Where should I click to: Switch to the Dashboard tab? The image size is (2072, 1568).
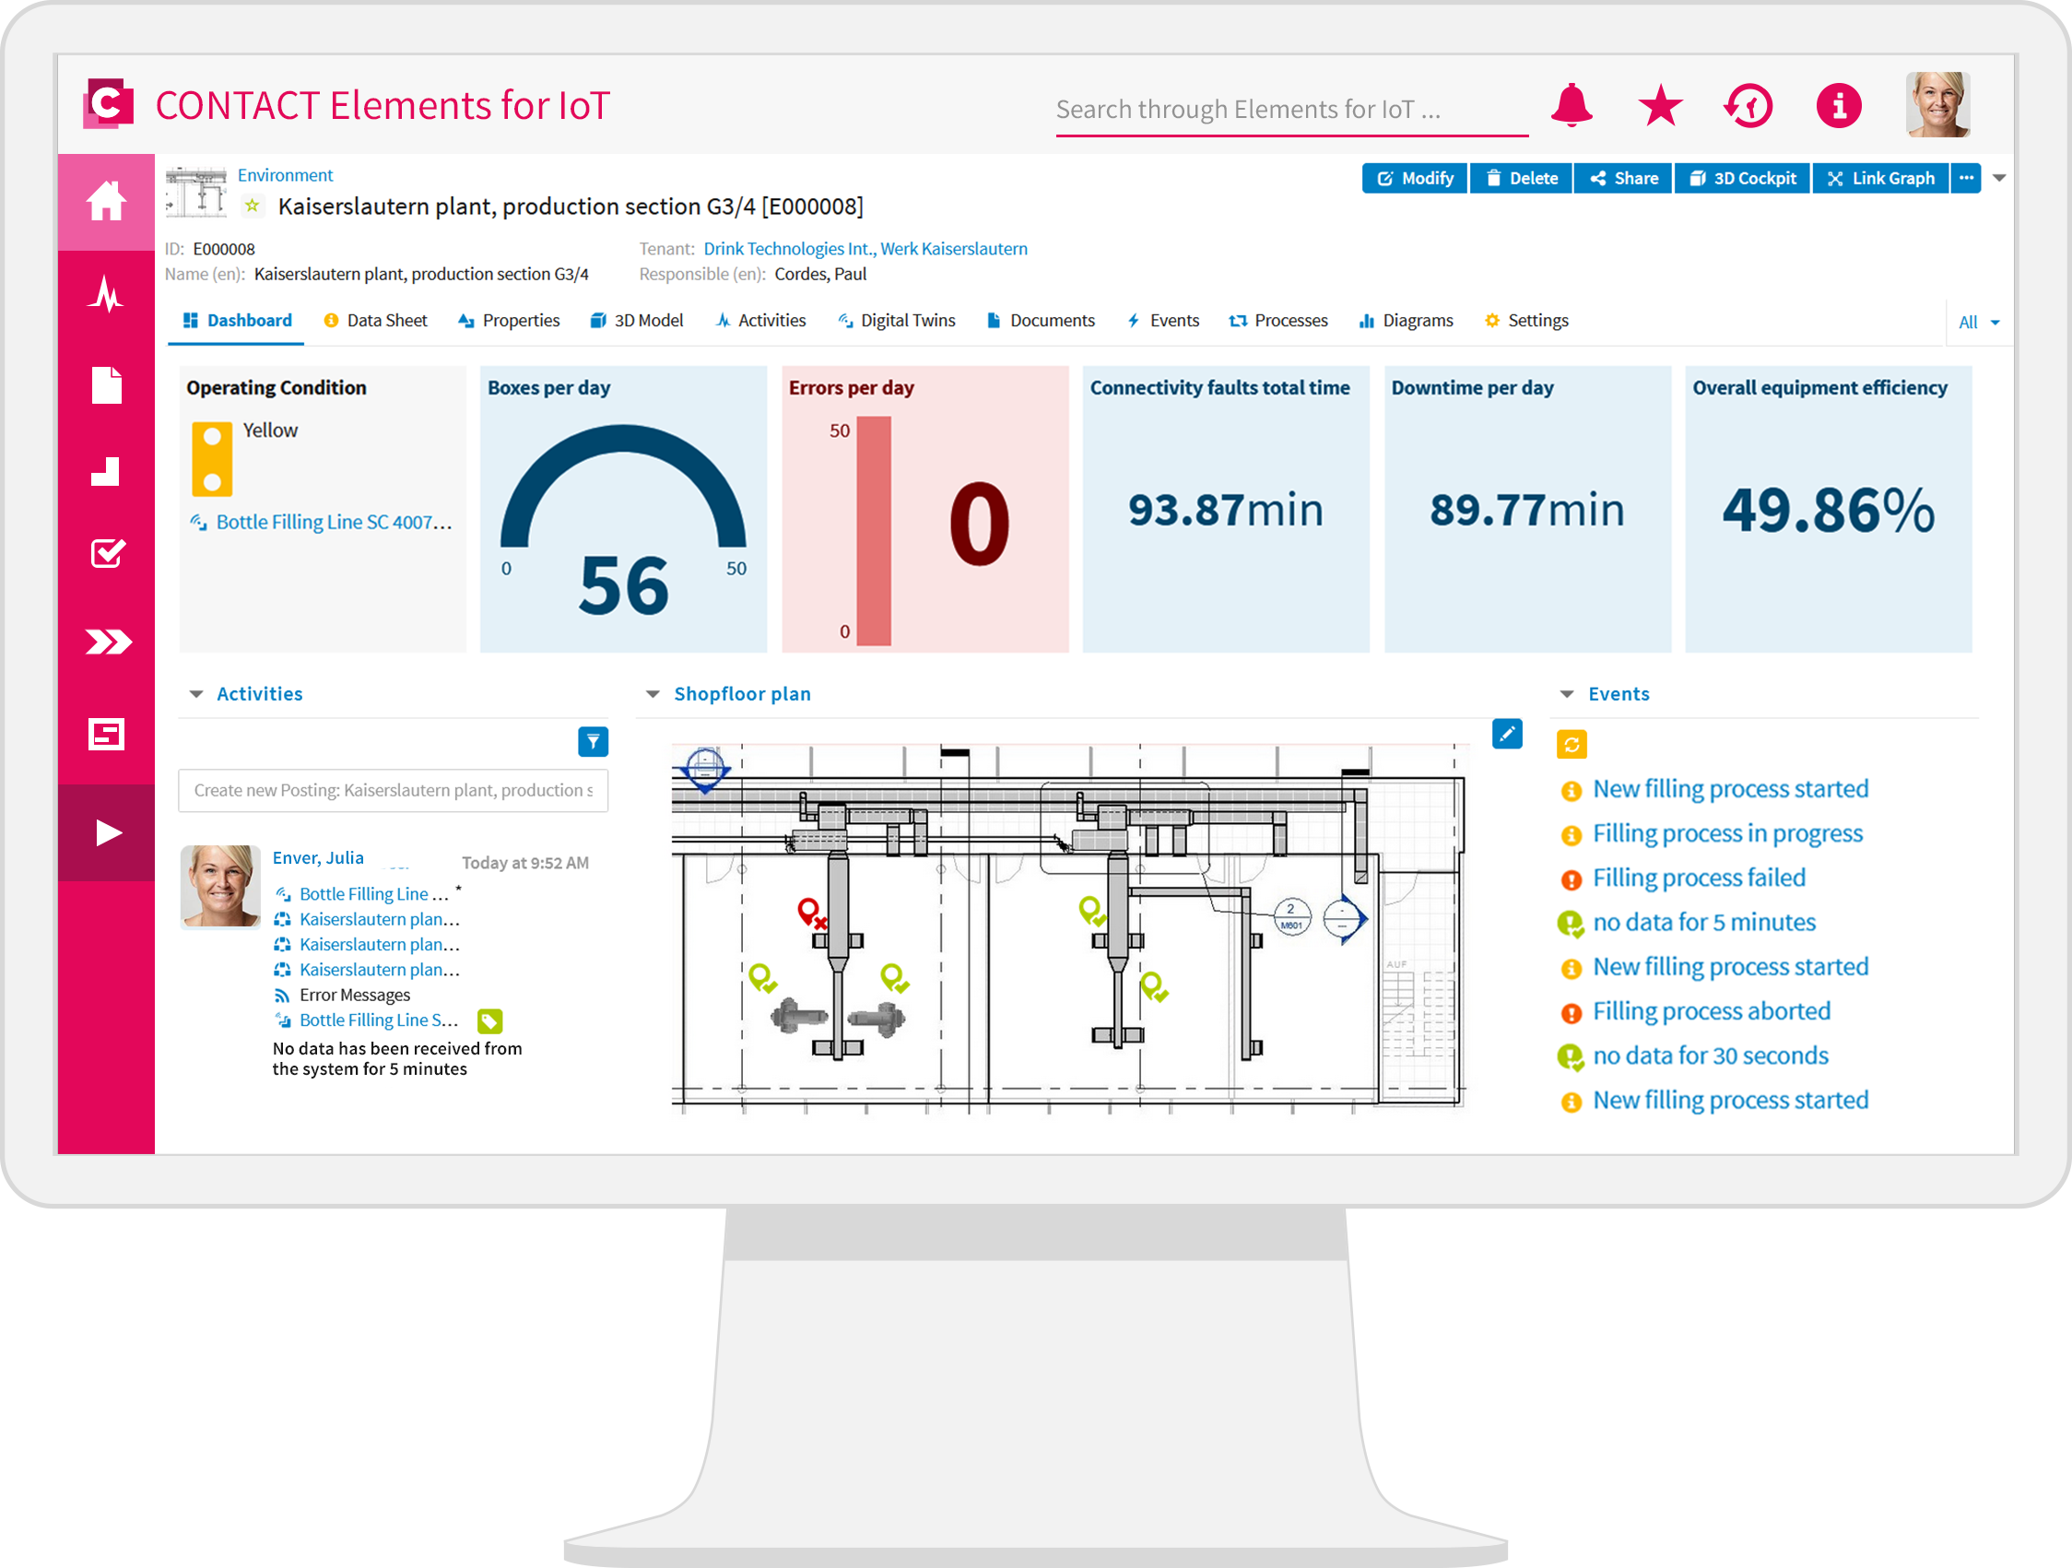pyautogui.click(x=237, y=321)
